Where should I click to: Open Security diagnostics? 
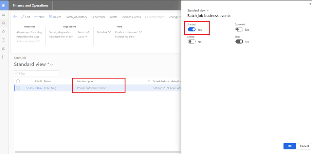click(60, 32)
